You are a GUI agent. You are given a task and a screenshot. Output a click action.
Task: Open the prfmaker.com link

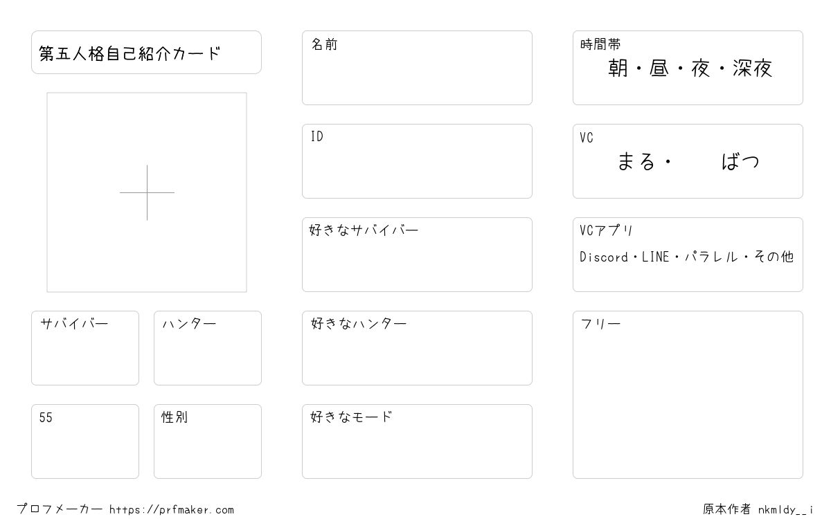172,509
